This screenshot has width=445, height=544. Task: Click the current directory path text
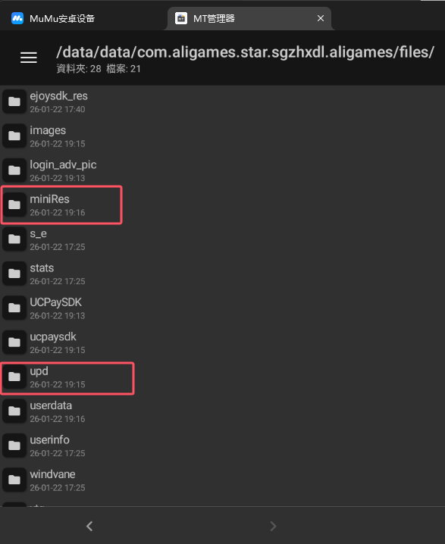245,52
